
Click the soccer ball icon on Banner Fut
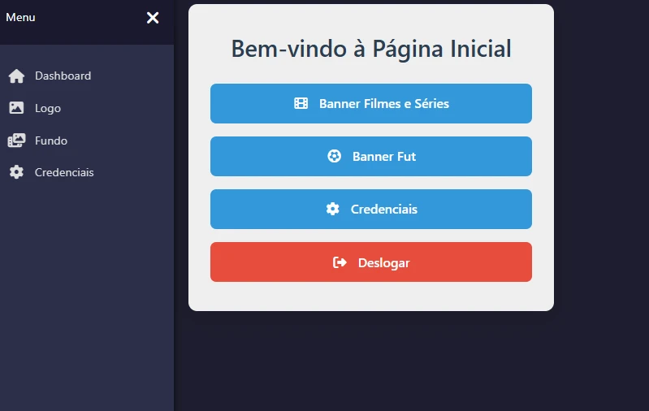click(334, 157)
